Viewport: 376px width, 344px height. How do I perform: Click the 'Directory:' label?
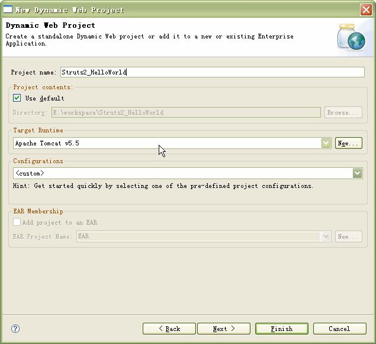pos(30,112)
